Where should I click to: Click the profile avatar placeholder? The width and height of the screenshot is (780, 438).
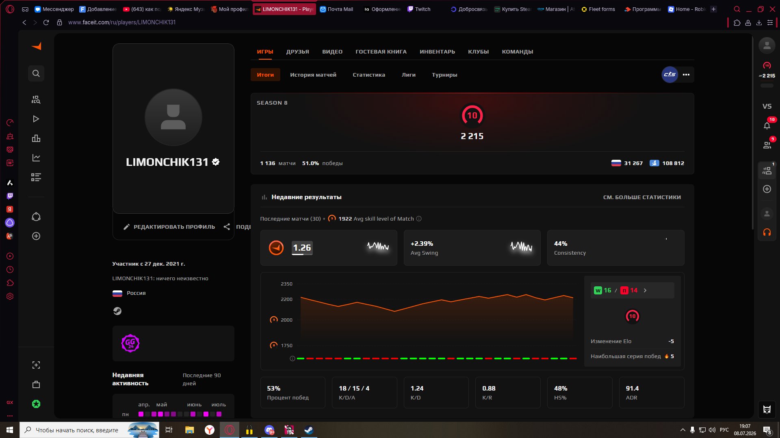point(173,117)
